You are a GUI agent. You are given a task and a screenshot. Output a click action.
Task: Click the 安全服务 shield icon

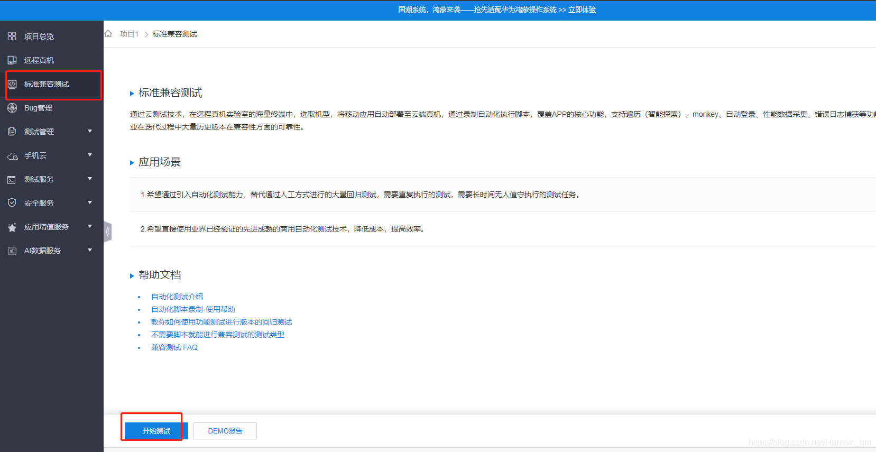click(12, 202)
